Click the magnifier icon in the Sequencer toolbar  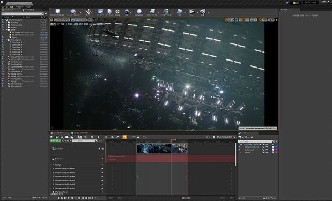(62, 137)
